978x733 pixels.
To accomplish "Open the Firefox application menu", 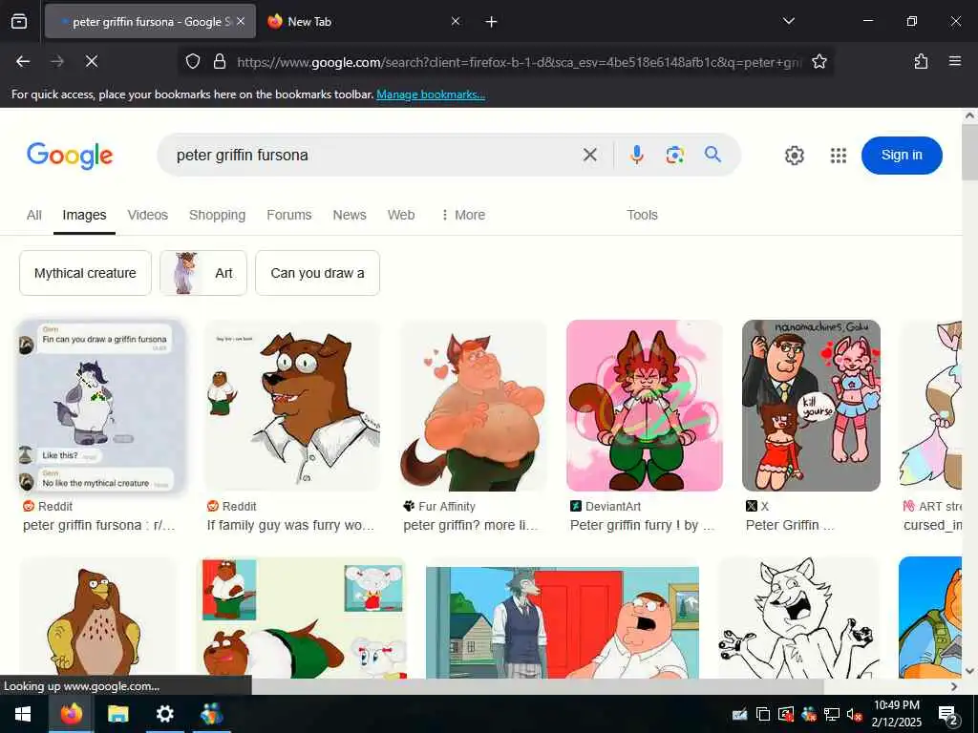I will coord(954,61).
